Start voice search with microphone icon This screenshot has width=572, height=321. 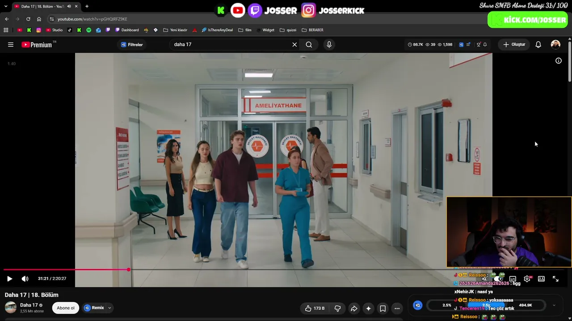tap(329, 45)
